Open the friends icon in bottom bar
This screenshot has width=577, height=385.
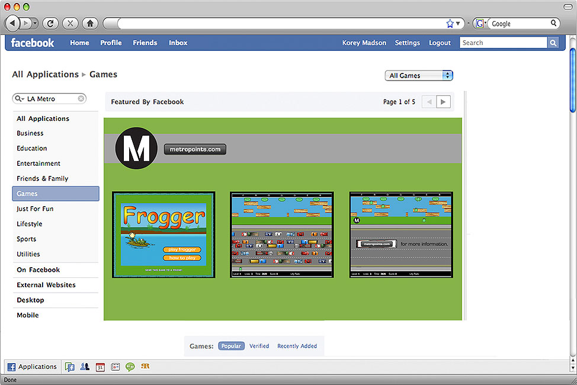point(85,367)
